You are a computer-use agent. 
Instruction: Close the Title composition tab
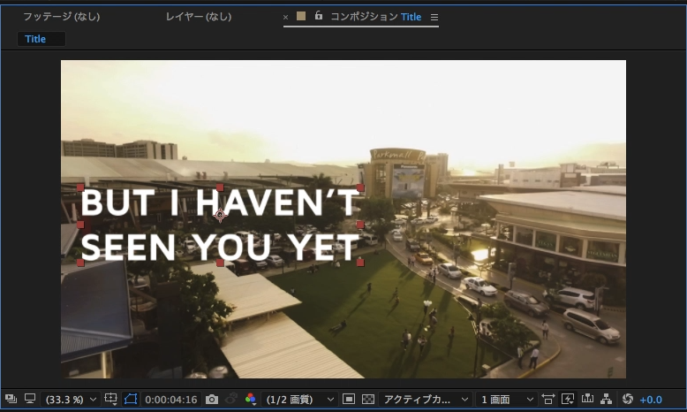pyautogui.click(x=286, y=17)
